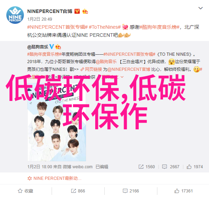Screen dimensions: 209x197
Task: Click the repost button showing 866
Action: (78, 191)
